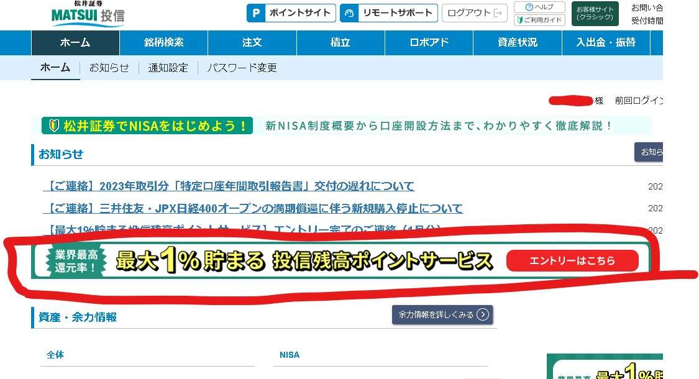699x379 pixels.
Task: Click the beginner mark icon in NISA banner
Action: click(x=54, y=126)
